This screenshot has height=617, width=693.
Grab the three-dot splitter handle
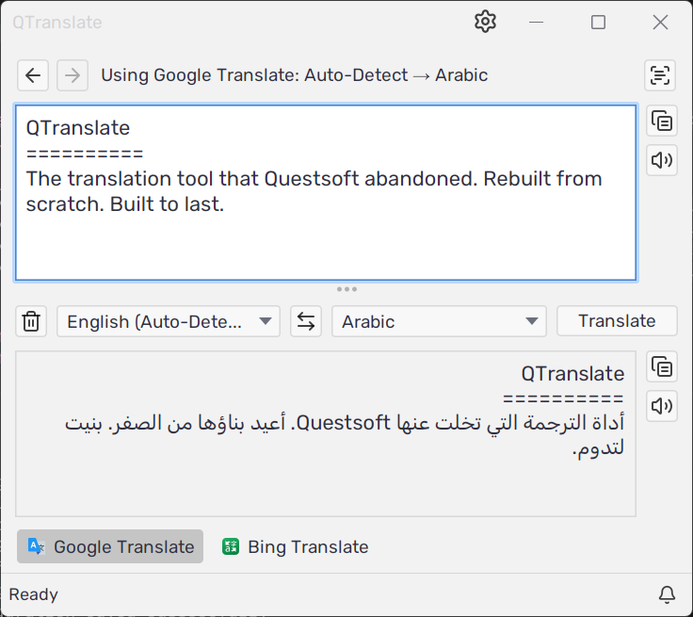pos(346,289)
